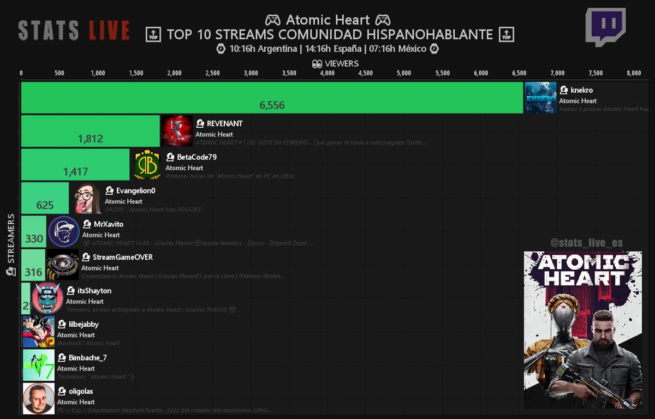Click the BetaCode79 streamer name
Viewport: 655px width, 419px height.
tap(197, 157)
